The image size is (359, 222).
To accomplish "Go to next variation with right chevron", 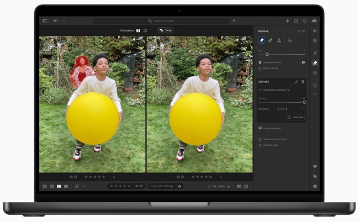I will click(x=286, y=109).
